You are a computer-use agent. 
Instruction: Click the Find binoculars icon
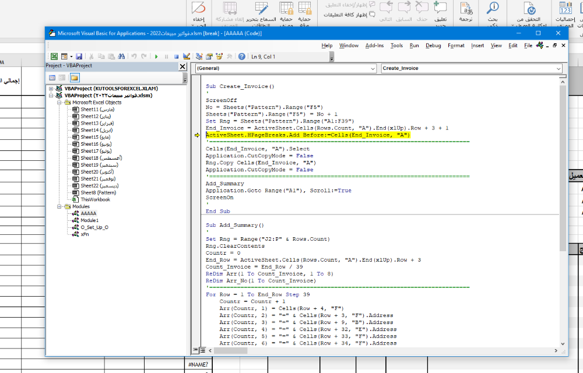(121, 57)
